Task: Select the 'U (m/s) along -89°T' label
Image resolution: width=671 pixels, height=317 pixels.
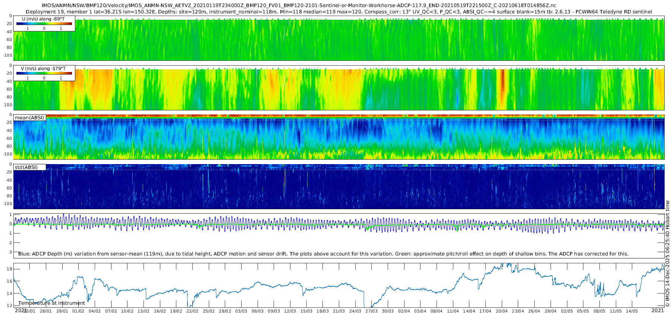Action: coord(43,18)
